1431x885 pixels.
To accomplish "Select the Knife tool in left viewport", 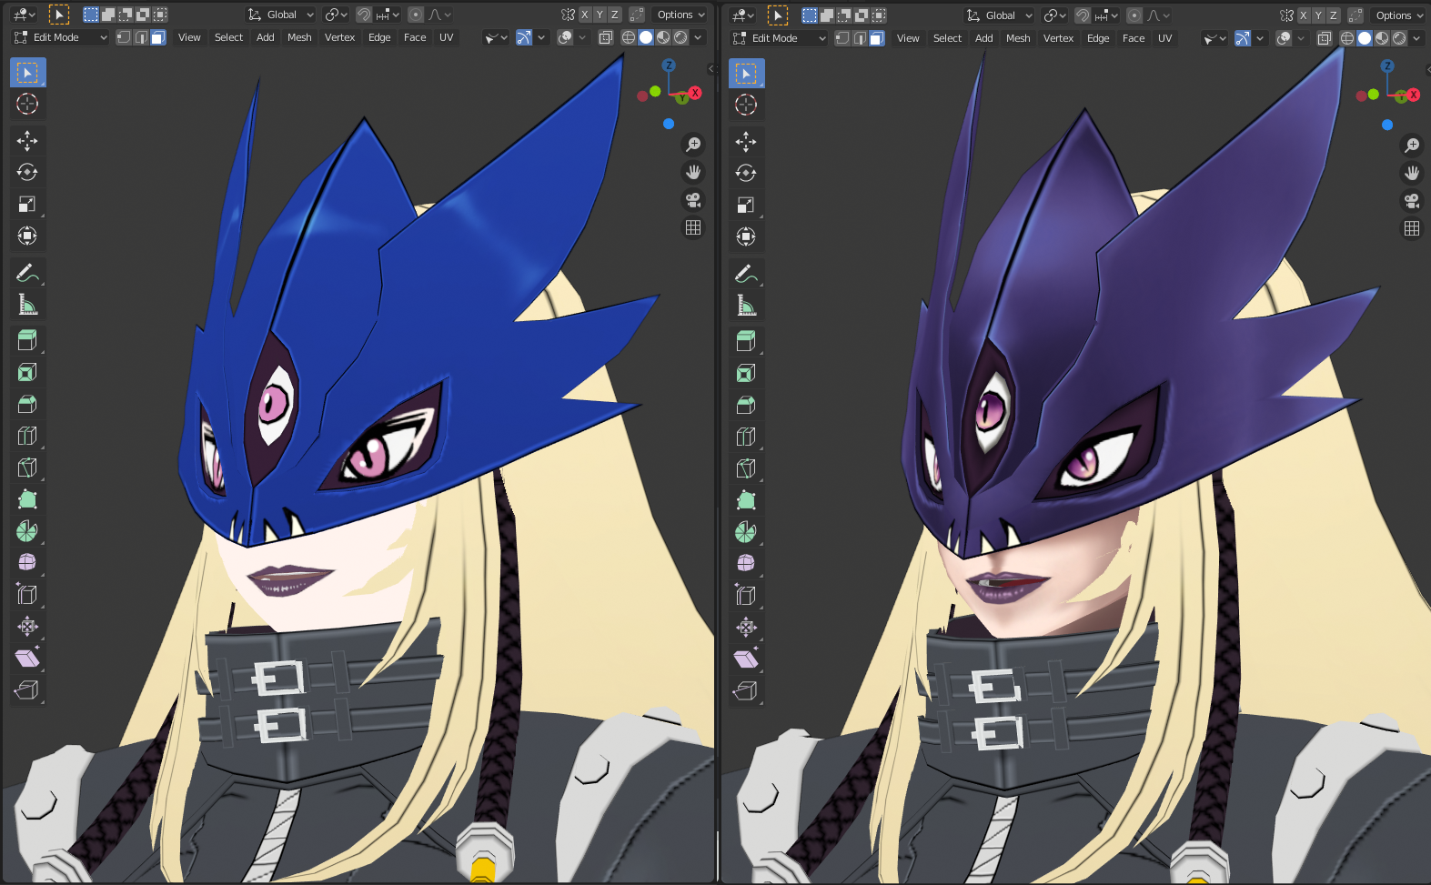I will pos(27,468).
